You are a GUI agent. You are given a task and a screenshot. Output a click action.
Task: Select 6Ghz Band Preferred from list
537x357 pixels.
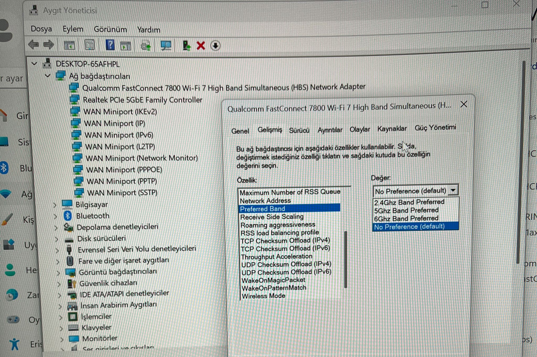coord(406,219)
